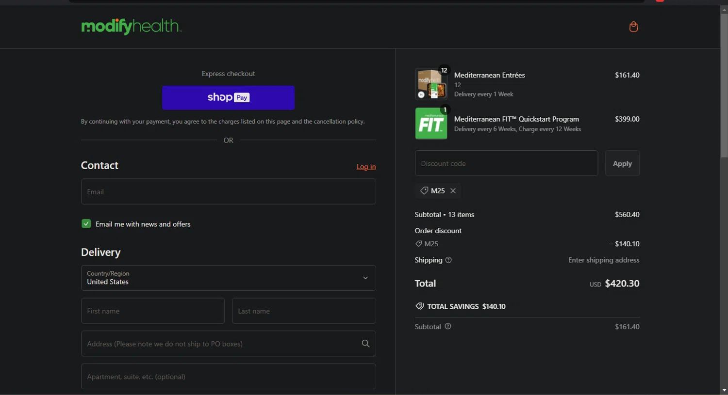Screen dimensions: 728x395
Task: Focus the Apartment, suite field
Action: click(x=228, y=377)
